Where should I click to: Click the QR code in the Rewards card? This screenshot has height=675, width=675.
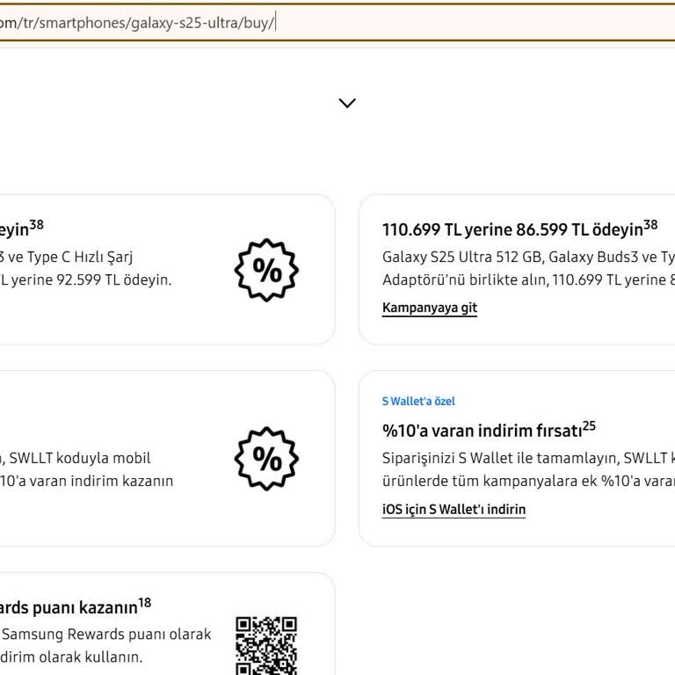[266, 646]
